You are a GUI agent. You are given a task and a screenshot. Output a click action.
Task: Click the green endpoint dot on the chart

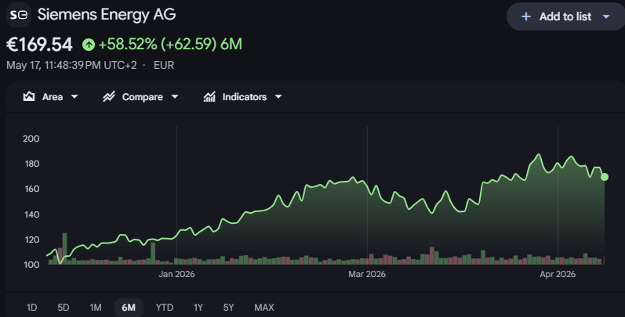pyautogui.click(x=605, y=177)
